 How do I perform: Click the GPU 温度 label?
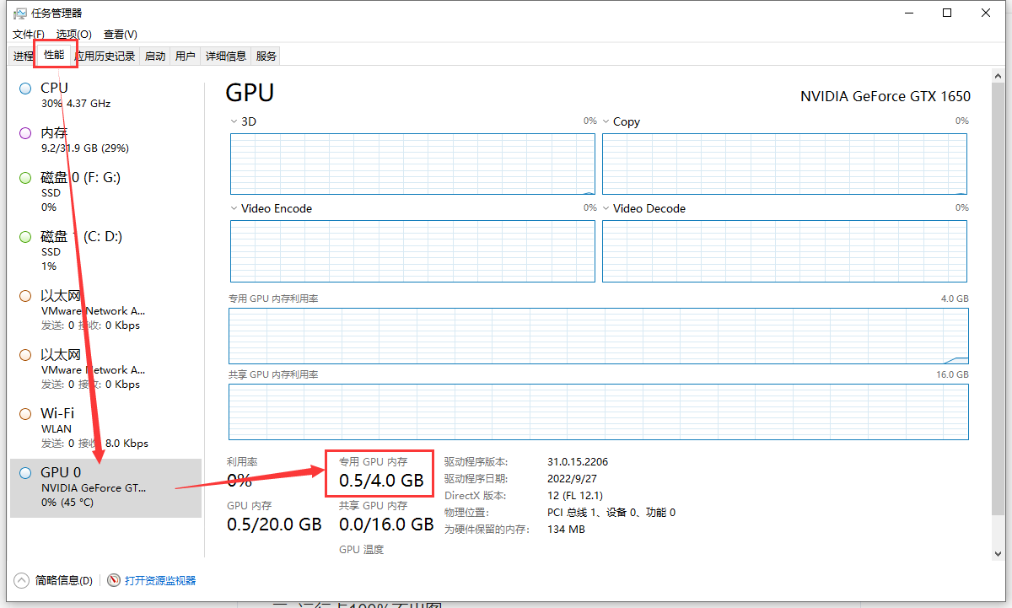(361, 550)
